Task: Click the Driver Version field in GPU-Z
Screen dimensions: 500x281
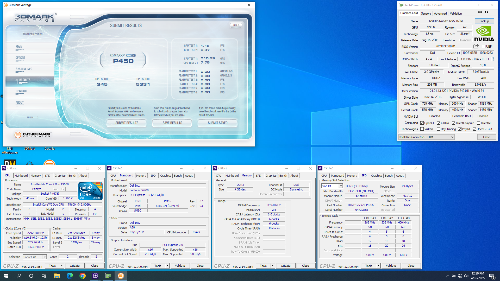Action: click(457, 91)
